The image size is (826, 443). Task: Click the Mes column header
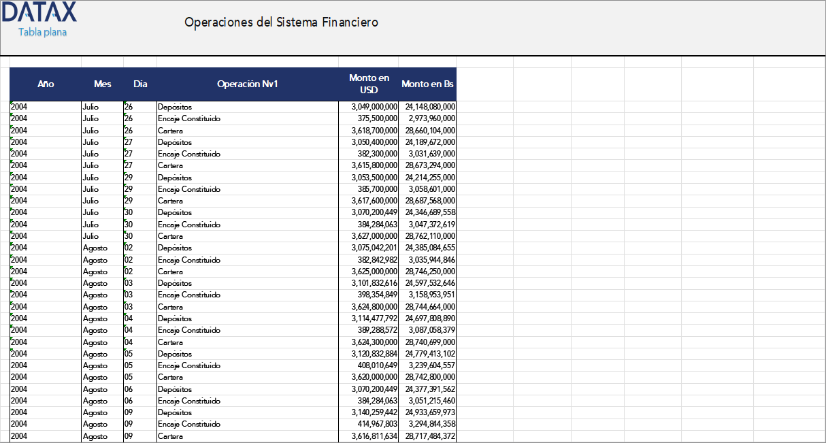point(103,84)
